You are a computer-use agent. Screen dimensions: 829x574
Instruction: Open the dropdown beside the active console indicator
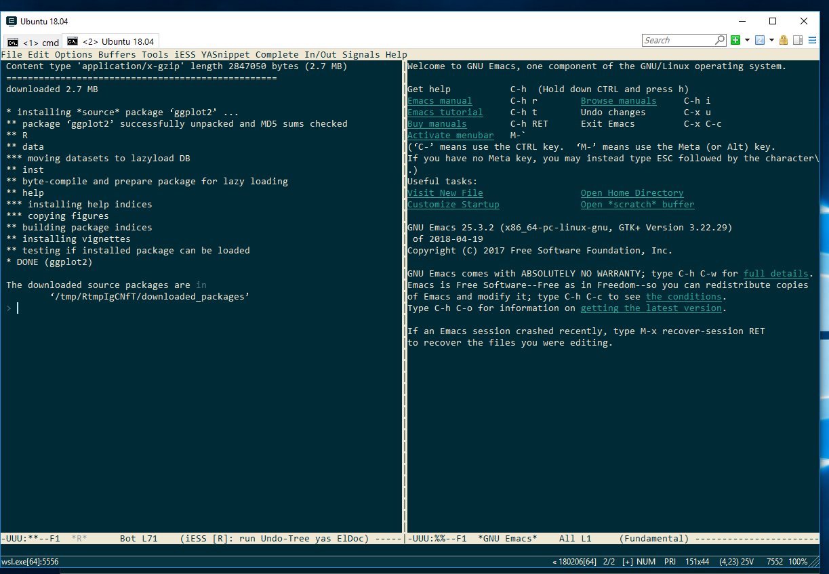point(771,40)
